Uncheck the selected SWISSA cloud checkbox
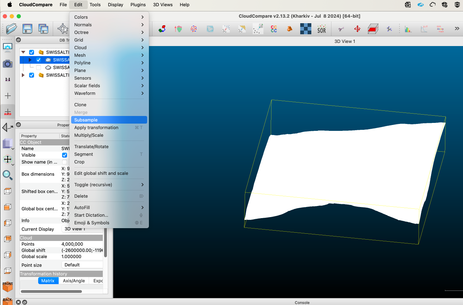The height and width of the screenshot is (305, 463). pyautogui.click(x=39, y=60)
